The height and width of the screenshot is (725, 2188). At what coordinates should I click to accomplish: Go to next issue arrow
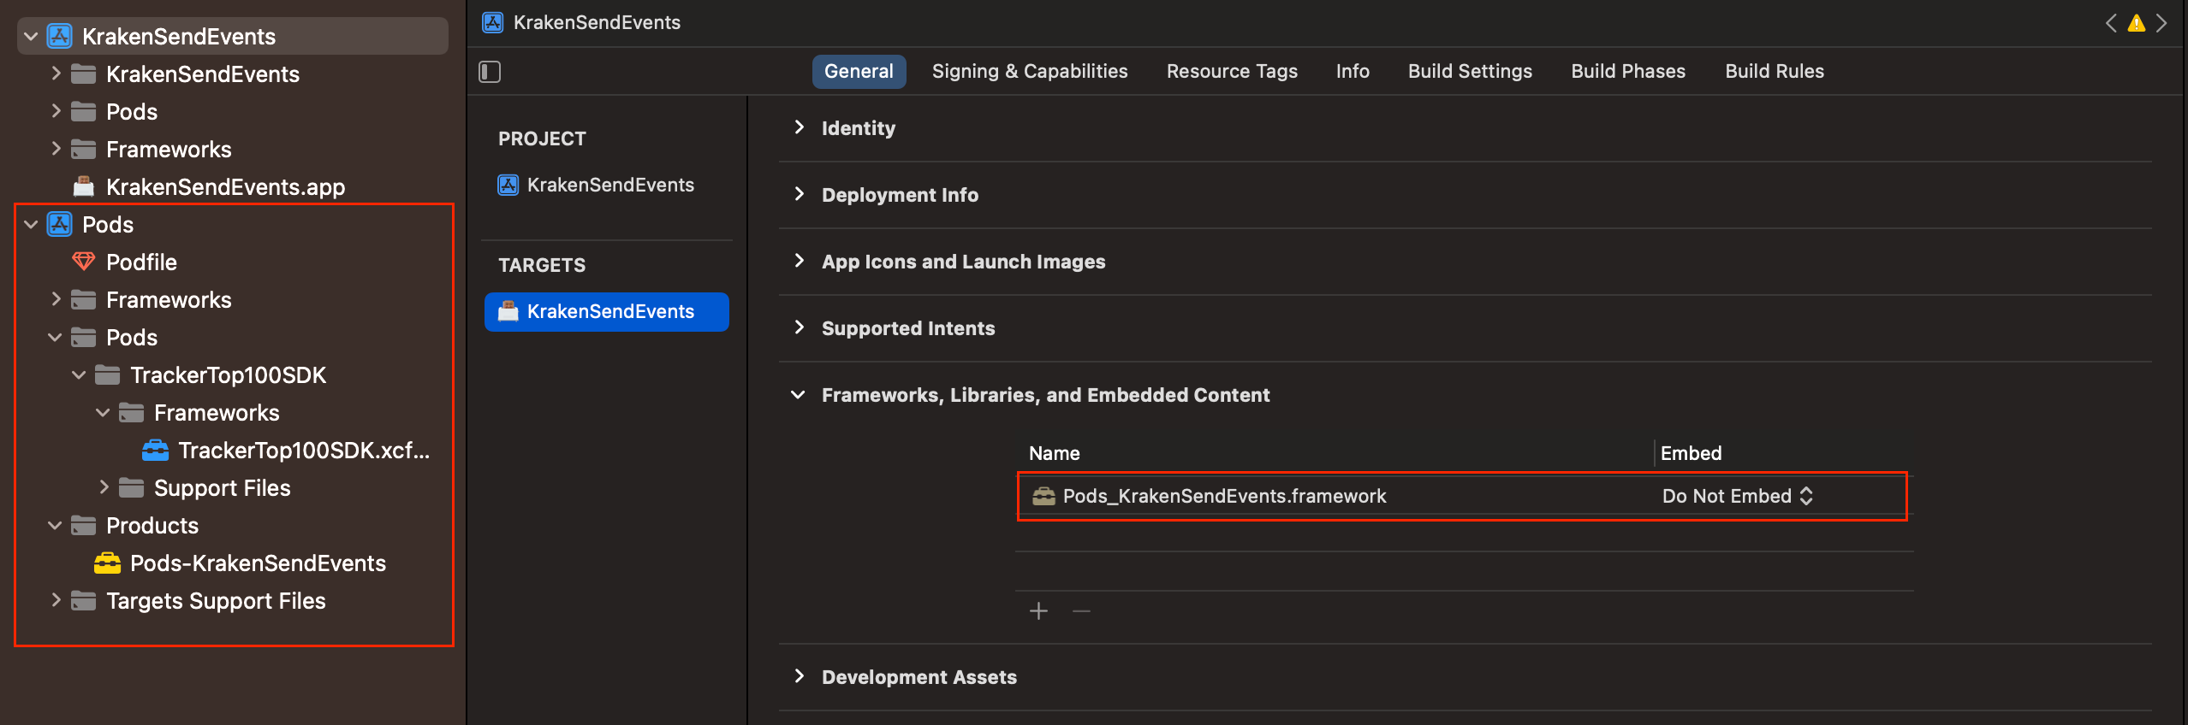(2162, 23)
